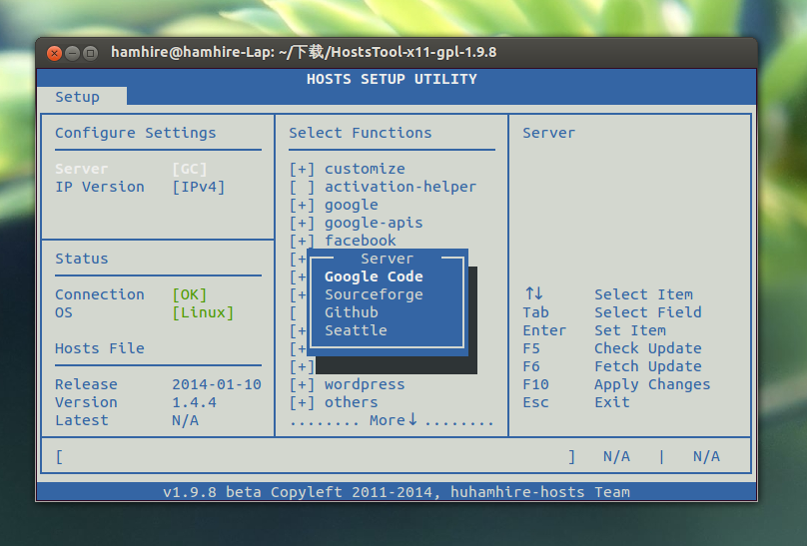
Task: Click the Release date 2014-01-10
Action: click(x=217, y=384)
